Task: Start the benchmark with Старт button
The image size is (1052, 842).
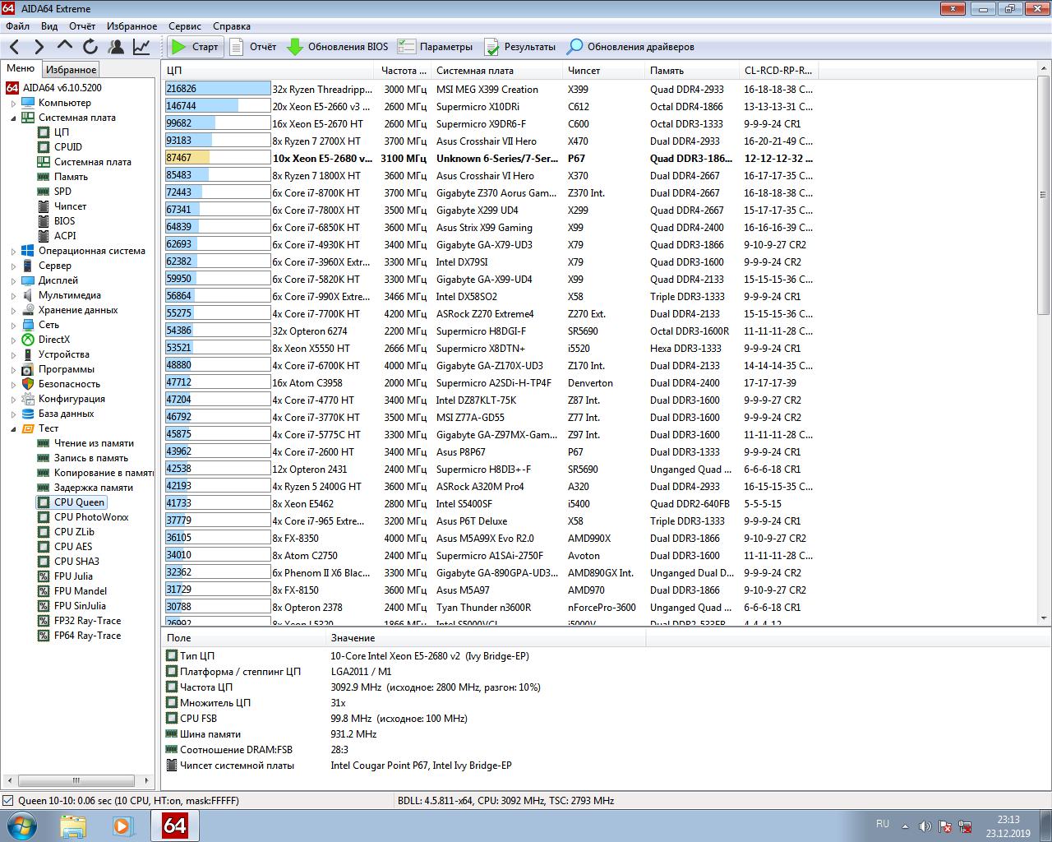Action: point(194,47)
